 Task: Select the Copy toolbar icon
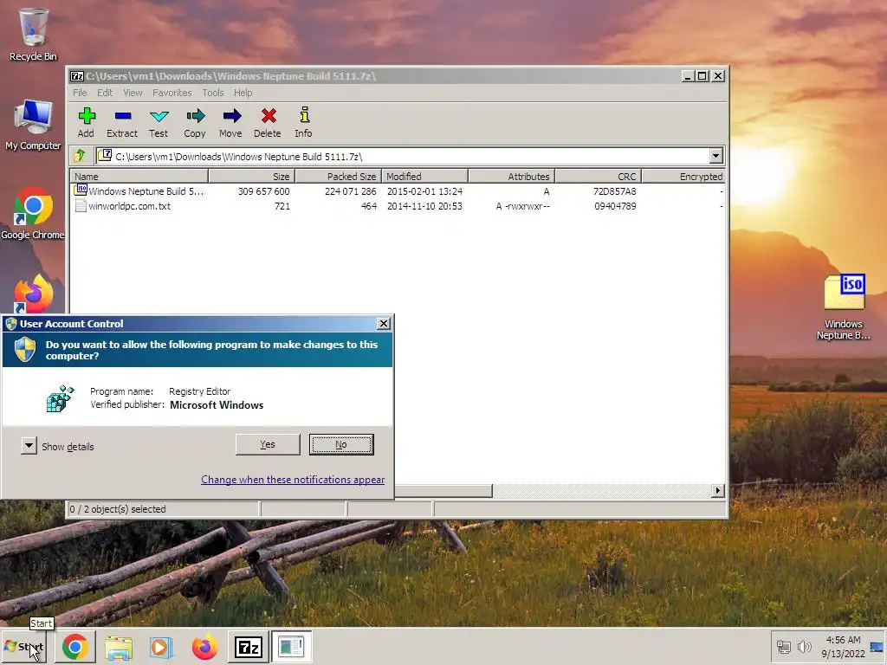coord(195,122)
